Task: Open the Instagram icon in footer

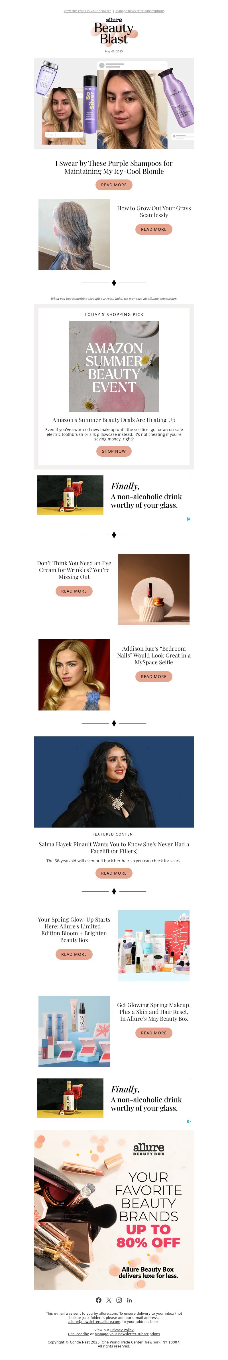Action: pyautogui.click(x=119, y=1300)
